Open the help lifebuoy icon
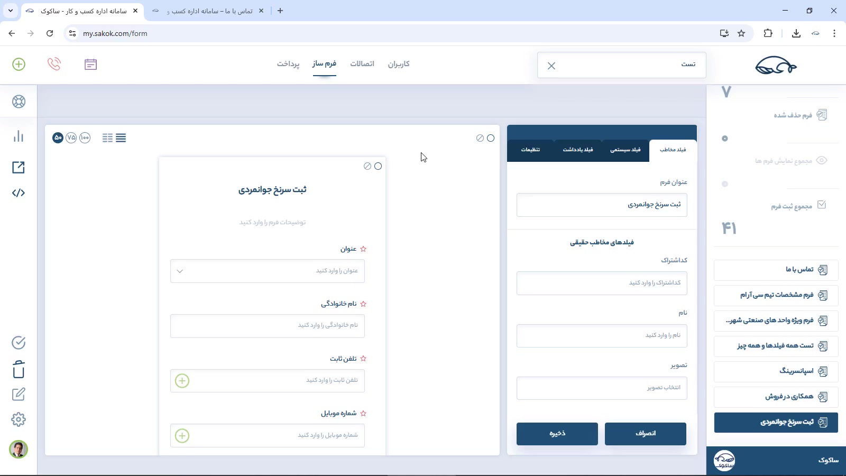 coord(19,102)
